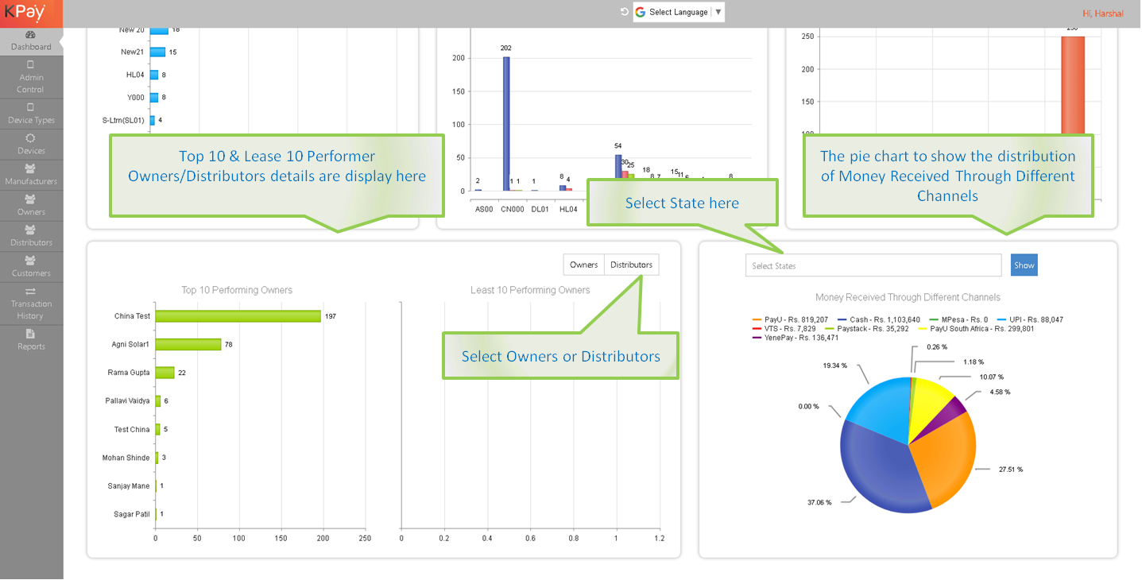
Task: Toggle UPI legend entry in pie chart
Action: coord(1030,319)
